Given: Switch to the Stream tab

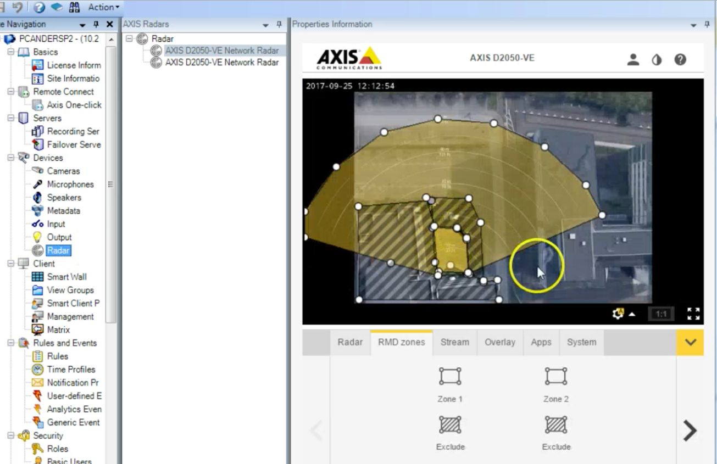Looking at the screenshot, I should pos(454,342).
